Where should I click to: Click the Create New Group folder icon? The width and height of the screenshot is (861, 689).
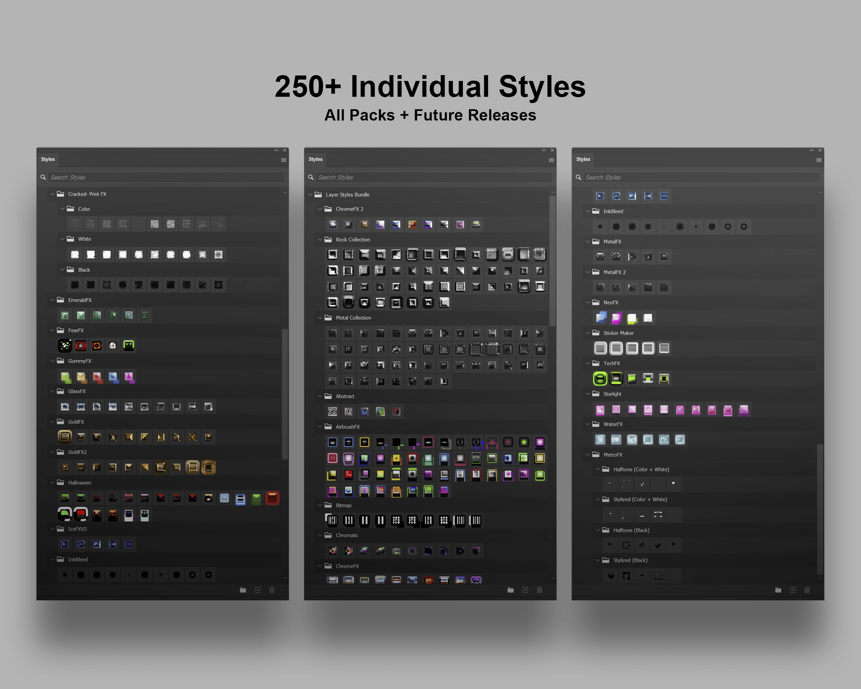click(x=243, y=589)
